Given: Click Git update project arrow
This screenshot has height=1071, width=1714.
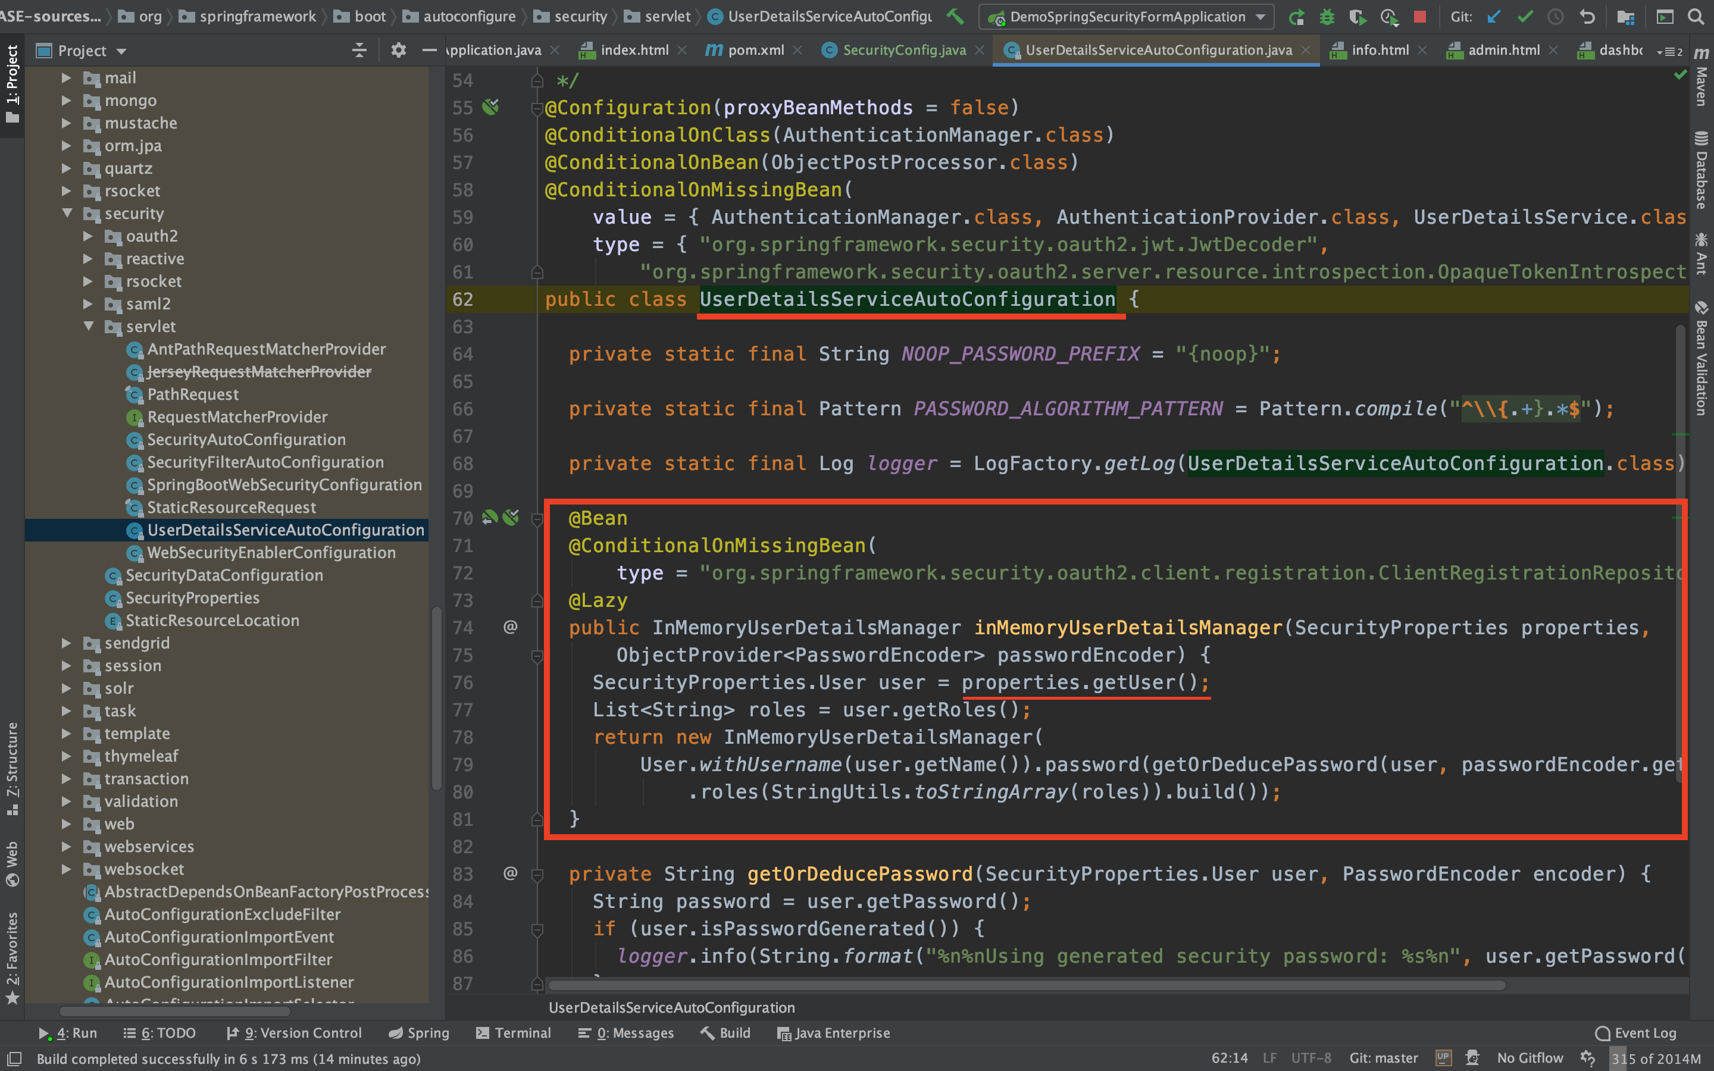Looking at the screenshot, I should (x=1494, y=16).
